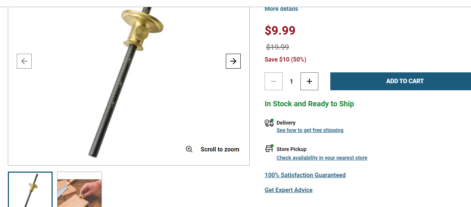This screenshot has height=207, width=471.
Task: Click the store pickup storefront icon
Action: coord(269,148)
